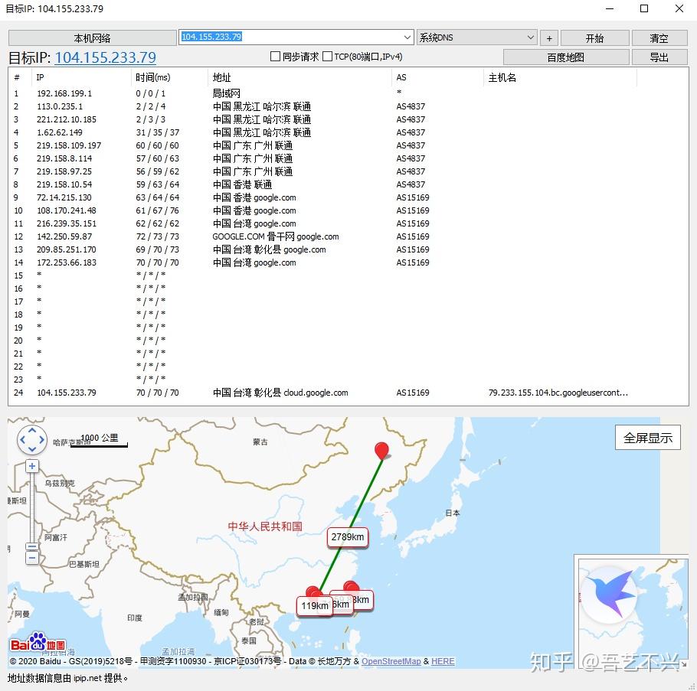This screenshot has height=691, width=697.
Task: Click the 开始 button
Action: point(595,38)
